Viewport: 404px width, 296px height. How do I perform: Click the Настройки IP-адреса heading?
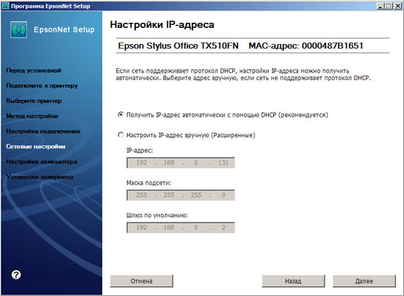click(162, 24)
